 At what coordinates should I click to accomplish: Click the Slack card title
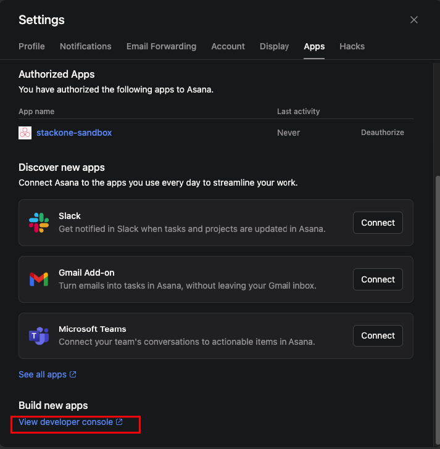pos(70,216)
